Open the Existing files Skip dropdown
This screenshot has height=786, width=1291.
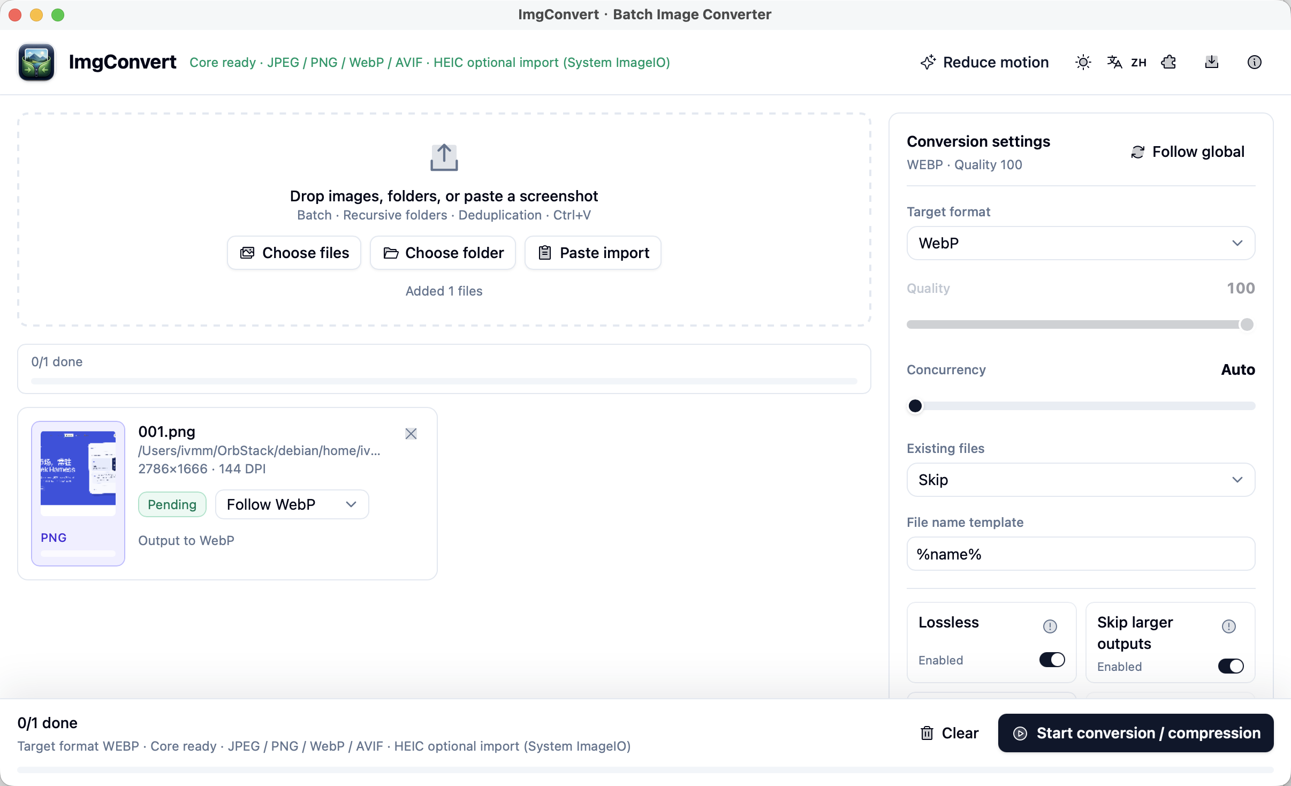[x=1081, y=480]
